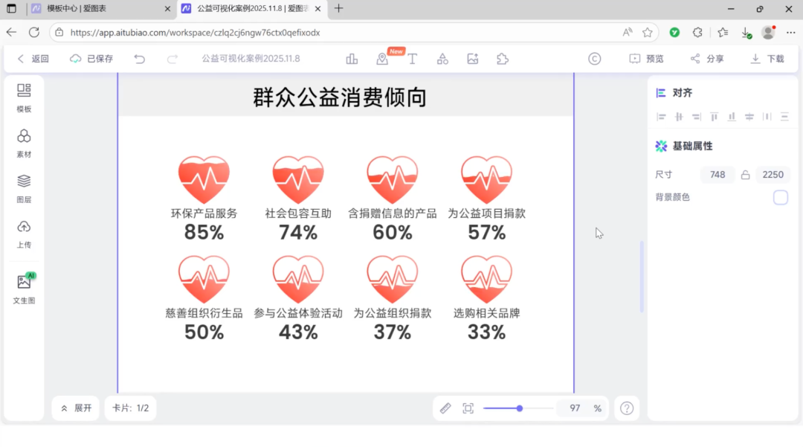Click the image insert icon

click(x=472, y=59)
